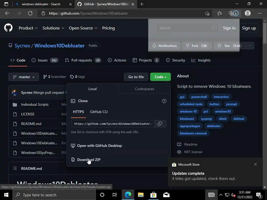Click the Sign up button

pyautogui.click(x=249, y=28)
